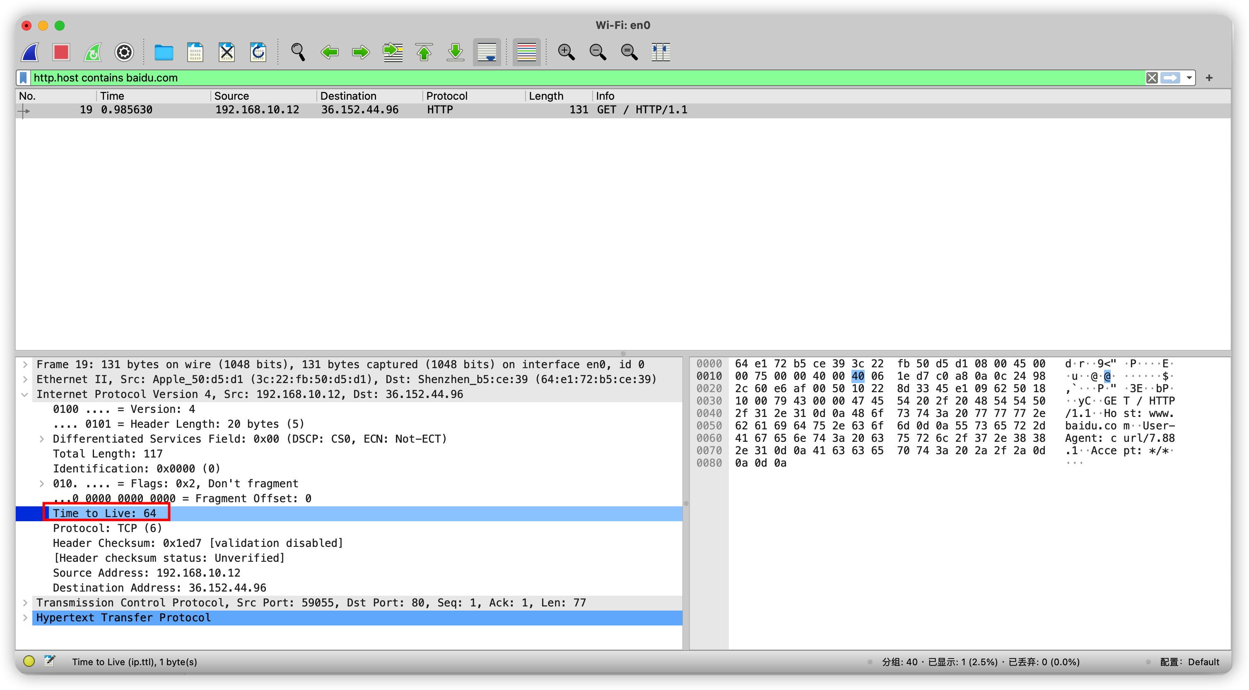This screenshot has width=1249, height=690.
Task: Expand Transmission Control Protocol details
Action: point(25,603)
